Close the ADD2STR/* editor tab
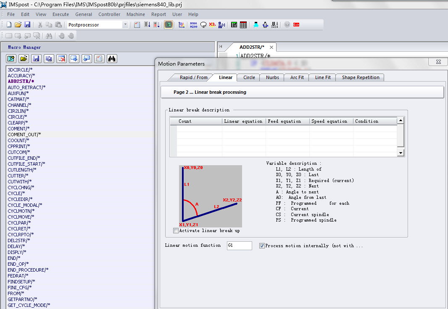448x309 pixels. (x=271, y=47)
